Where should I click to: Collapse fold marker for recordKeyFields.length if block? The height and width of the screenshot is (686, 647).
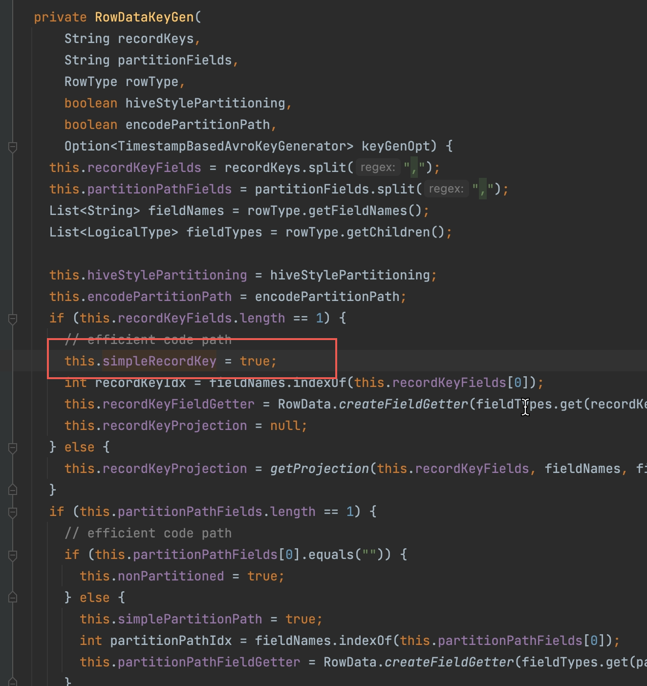tap(13, 319)
